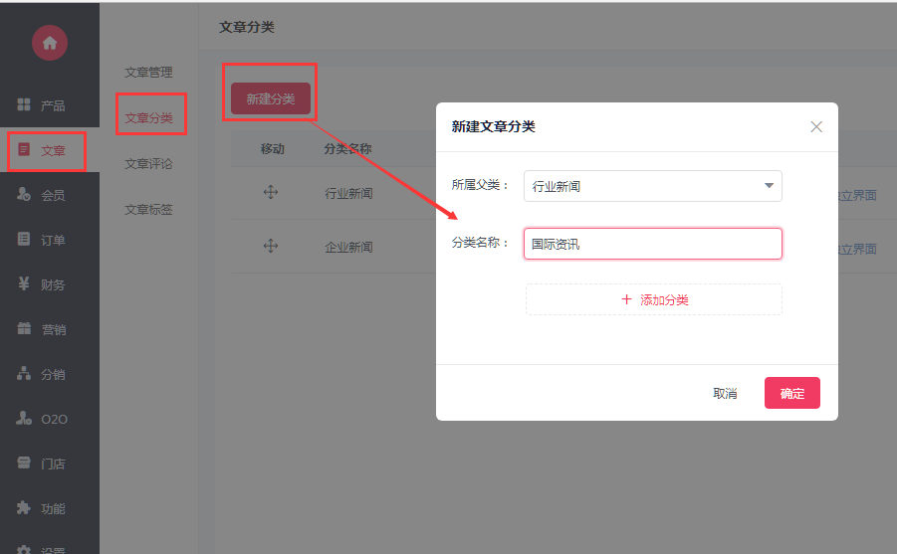
Task: Click the 财务 yen icon
Action: point(24,283)
